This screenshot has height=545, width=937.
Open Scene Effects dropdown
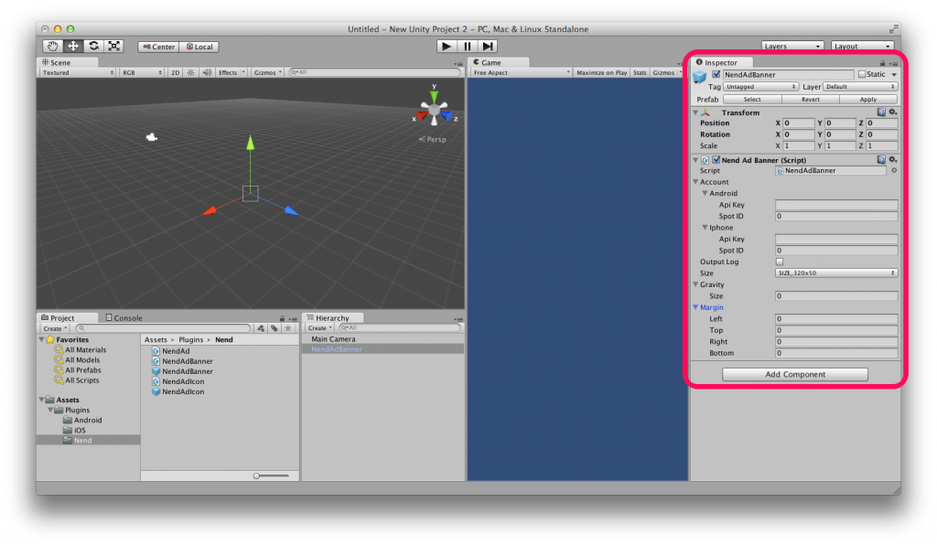[232, 72]
